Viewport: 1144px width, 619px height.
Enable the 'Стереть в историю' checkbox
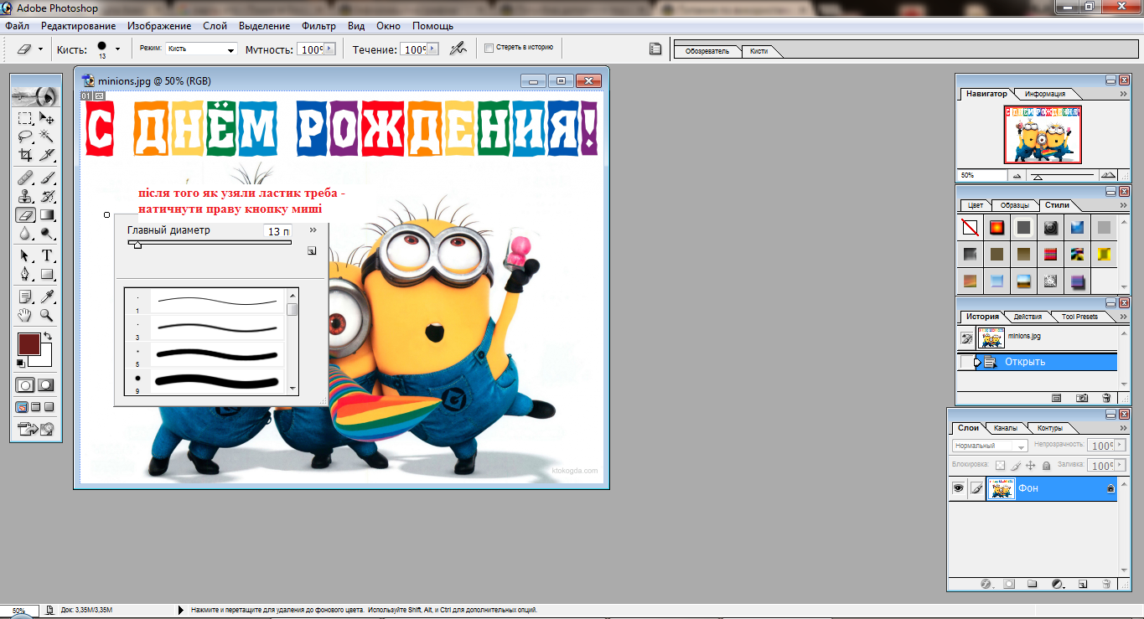[x=489, y=49]
